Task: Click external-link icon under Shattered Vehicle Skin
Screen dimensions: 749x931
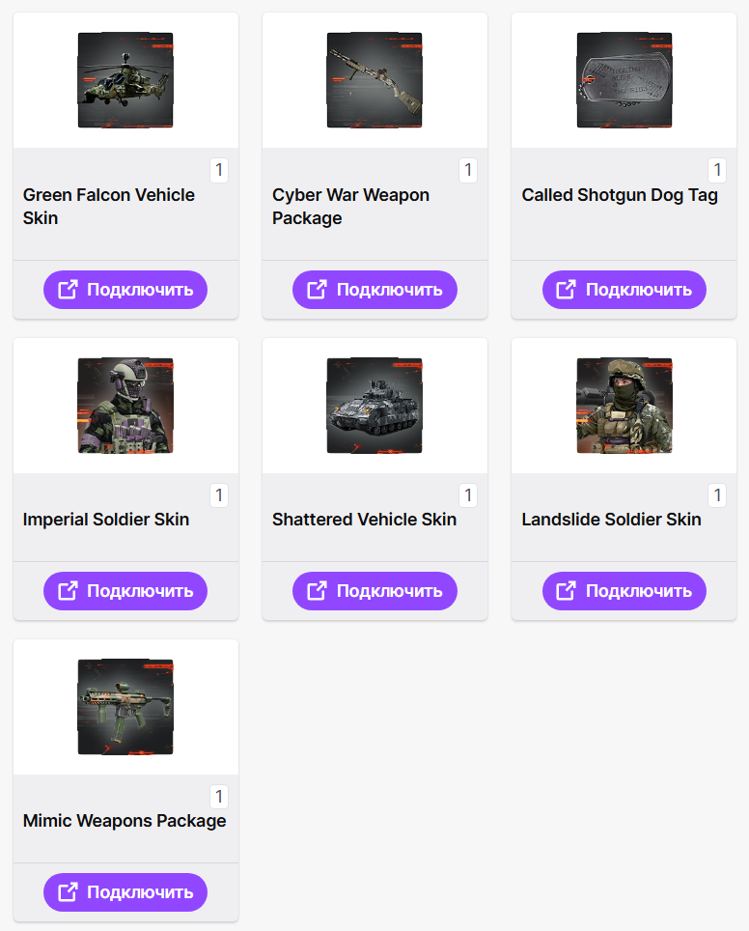Action: 318,591
